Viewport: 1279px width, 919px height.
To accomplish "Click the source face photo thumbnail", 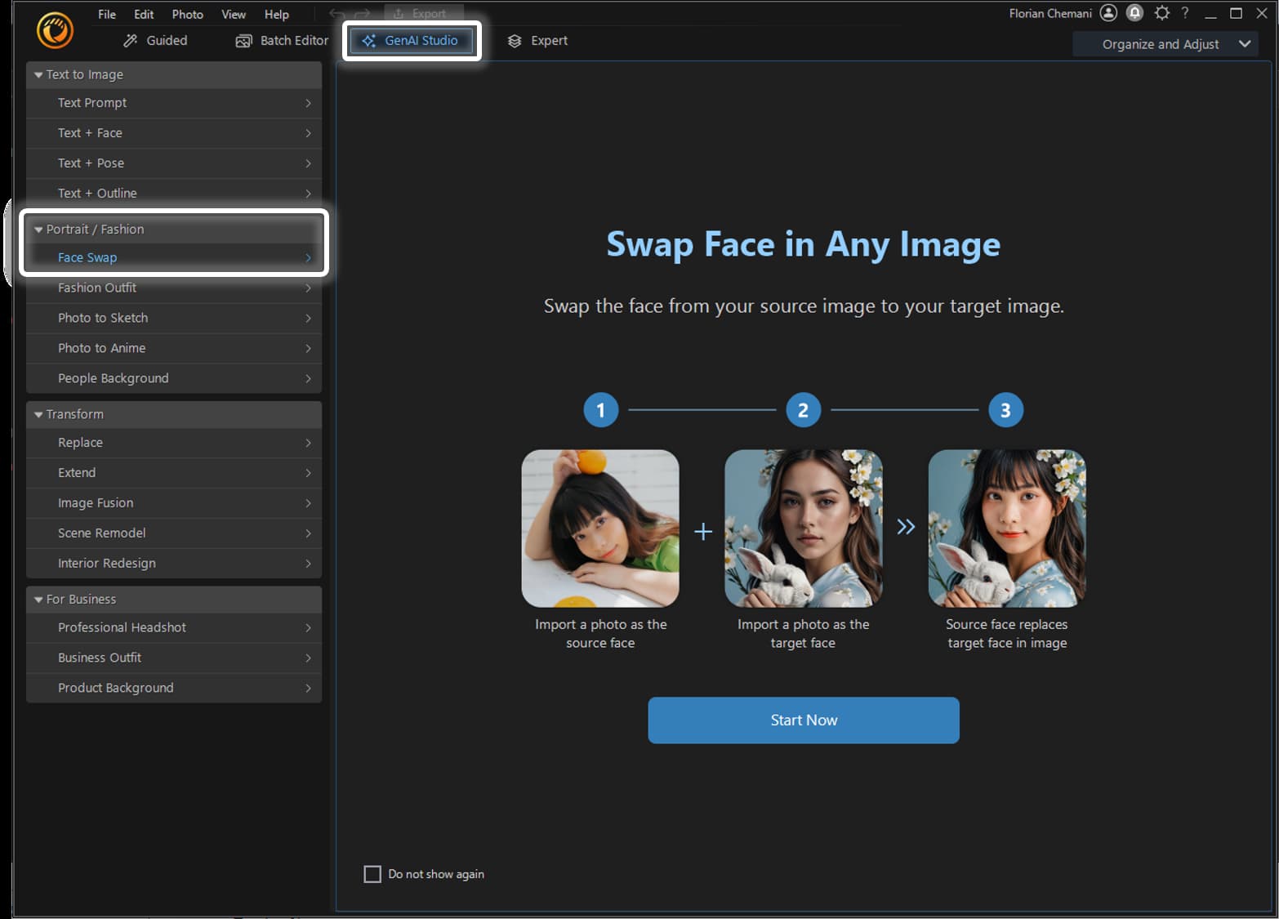I will click(600, 528).
